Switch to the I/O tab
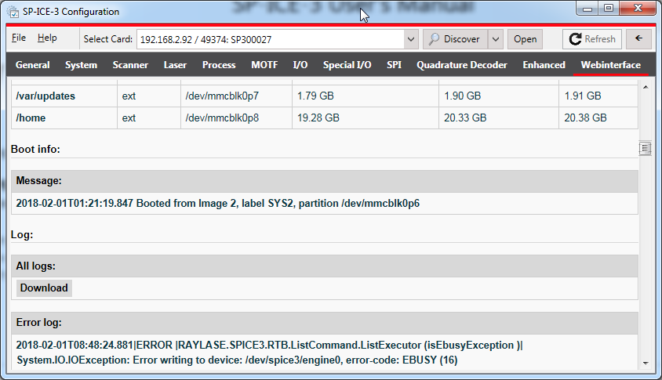Screen dimensions: 662x380 point(300,65)
